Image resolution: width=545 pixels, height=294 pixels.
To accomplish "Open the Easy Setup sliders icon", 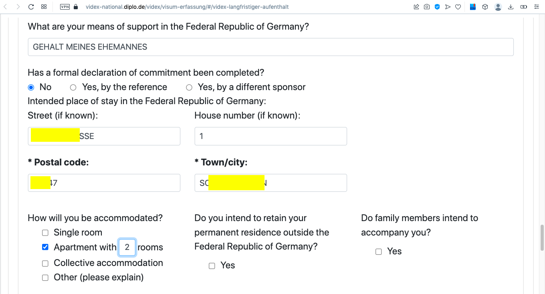I will click(537, 7).
